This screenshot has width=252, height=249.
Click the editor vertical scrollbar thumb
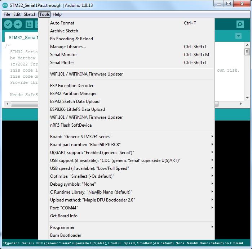point(247,52)
